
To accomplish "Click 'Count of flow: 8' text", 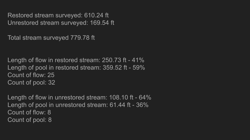I will 29,112.
